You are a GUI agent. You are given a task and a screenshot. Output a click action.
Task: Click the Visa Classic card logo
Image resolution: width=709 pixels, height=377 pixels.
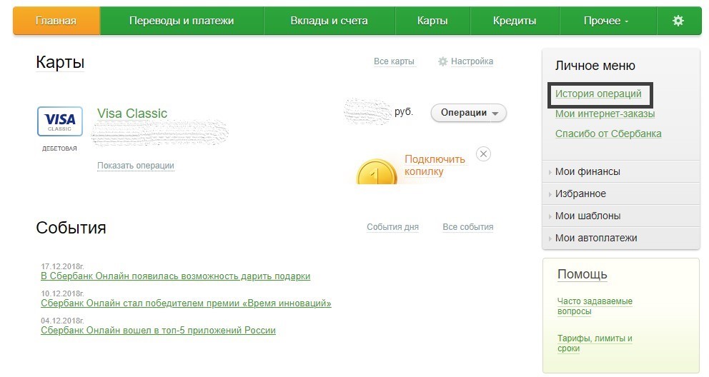click(60, 121)
